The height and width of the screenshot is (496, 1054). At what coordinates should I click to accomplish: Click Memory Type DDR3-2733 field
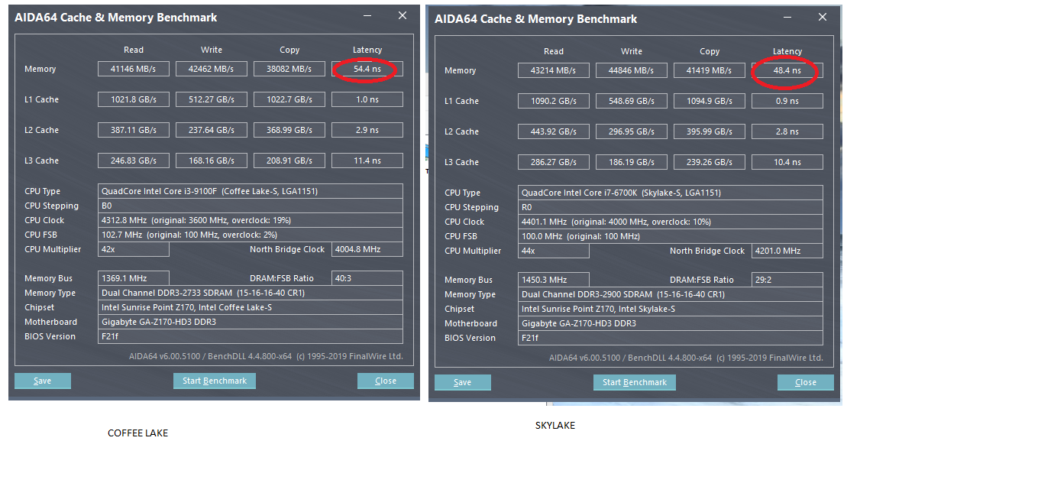pos(251,293)
